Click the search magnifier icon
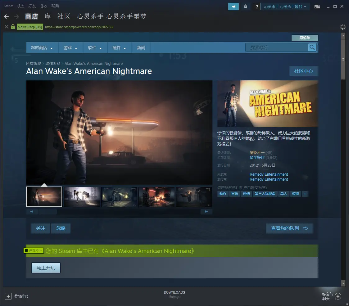This screenshot has width=349, height=306. (312, 47)
